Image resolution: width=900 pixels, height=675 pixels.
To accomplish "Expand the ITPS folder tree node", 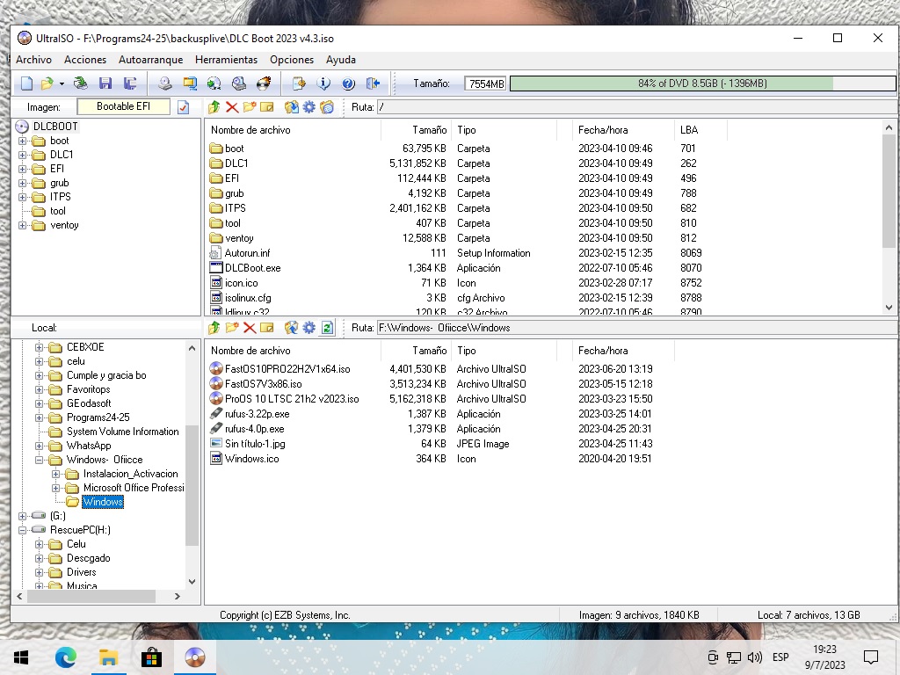I will (x=22, y=197).
